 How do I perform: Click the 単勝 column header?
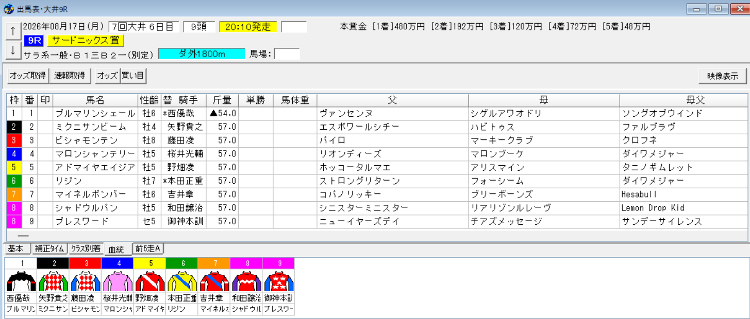pos(256,100)
